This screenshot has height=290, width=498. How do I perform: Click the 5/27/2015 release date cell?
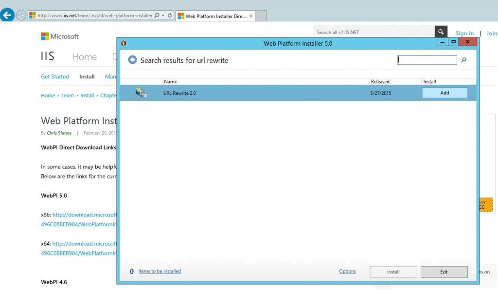[380, 93]
